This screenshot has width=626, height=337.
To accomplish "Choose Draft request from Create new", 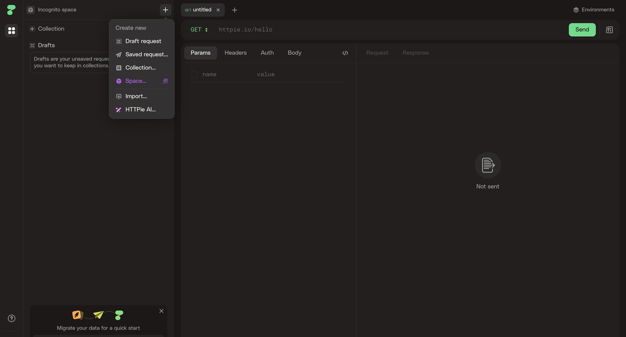I will coord(142,41).
